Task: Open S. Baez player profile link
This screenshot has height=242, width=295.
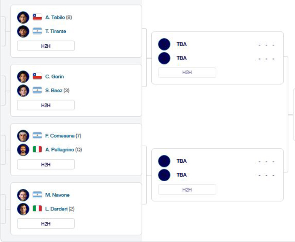Action: [54, 90]
